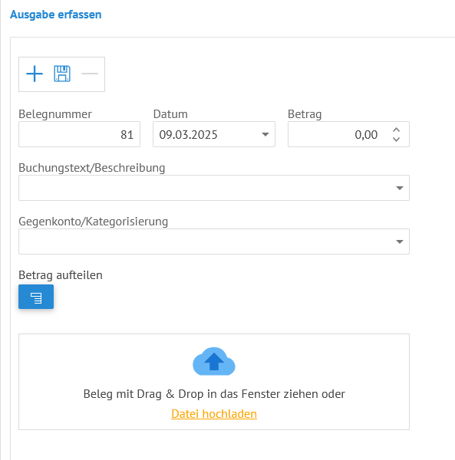Click into the Belegnummer field showing 81
The height and width of the screenshot is (460, 455).
(79, 134)
